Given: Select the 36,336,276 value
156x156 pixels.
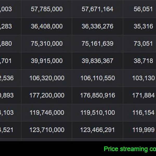Looking at the screenshot, I should click(97, 26).
